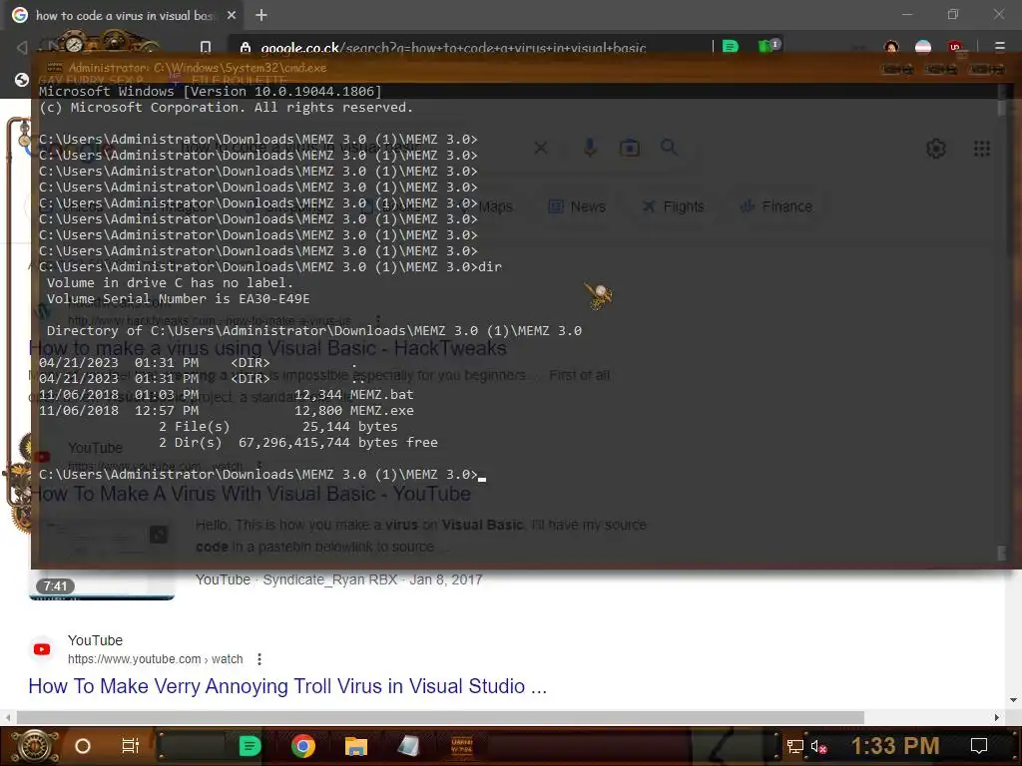
Task: Start voice search with microphone icon
Action: tap(590, 148)
